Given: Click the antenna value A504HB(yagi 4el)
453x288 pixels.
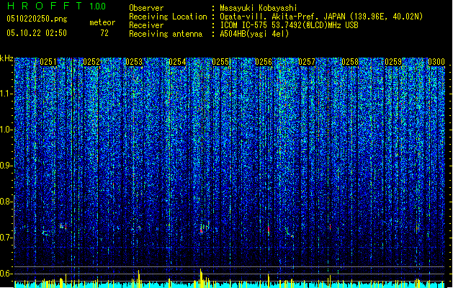Looking at the screenshot, I should pyautogui.click(x=254, y=34).
